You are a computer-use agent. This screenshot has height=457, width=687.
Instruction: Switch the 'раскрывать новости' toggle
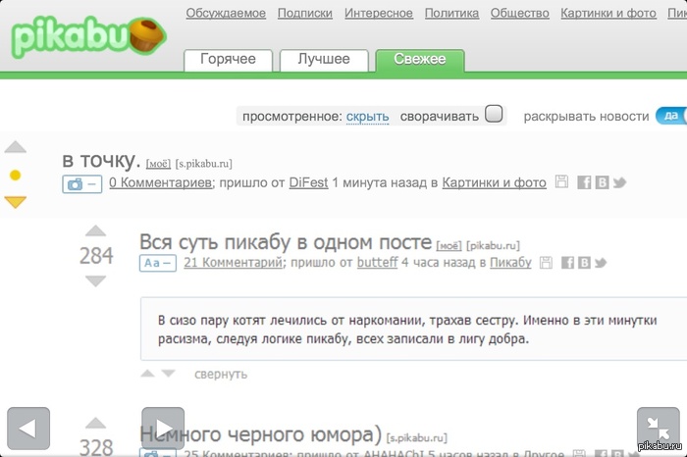(670, 116)
